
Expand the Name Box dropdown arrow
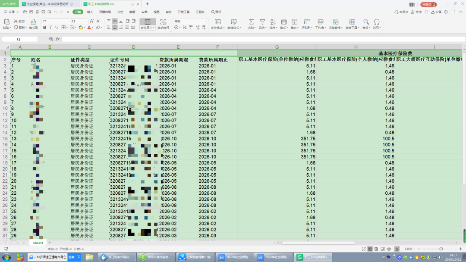(x=37, y=39)
